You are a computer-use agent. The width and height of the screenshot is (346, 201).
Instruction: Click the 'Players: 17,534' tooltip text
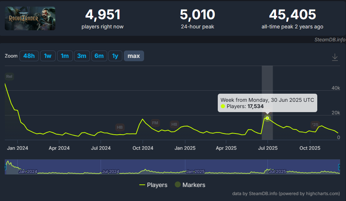(x=245, y=106)
